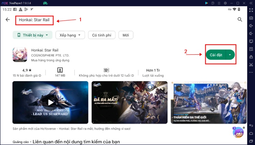Open NoxPlayer system settings gear
The width and height of the screenshot is (255, 145).
point(225,3)
